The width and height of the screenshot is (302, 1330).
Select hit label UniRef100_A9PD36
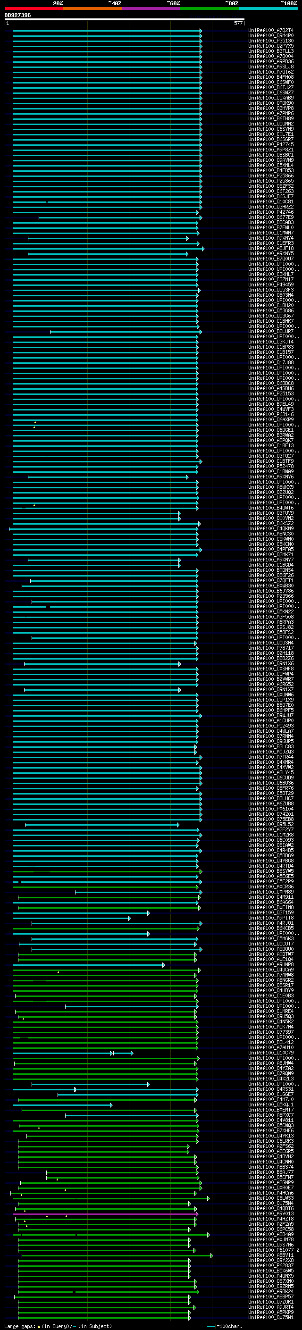pyautogui.click(x=271, y=61)
